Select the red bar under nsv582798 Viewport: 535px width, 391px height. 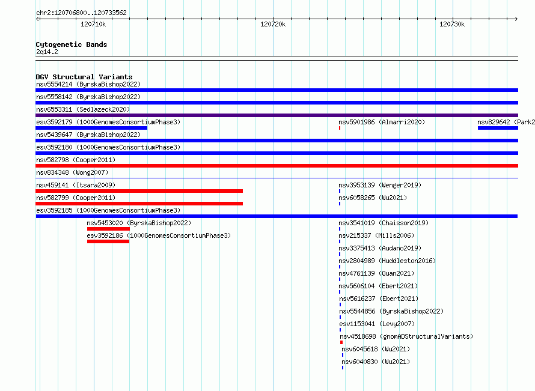coord(277,166)
